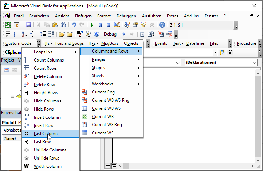Select Current WS menu item
Image resolution: width=263 pixels, height=171 pixels.
click(x=111, y=133)
